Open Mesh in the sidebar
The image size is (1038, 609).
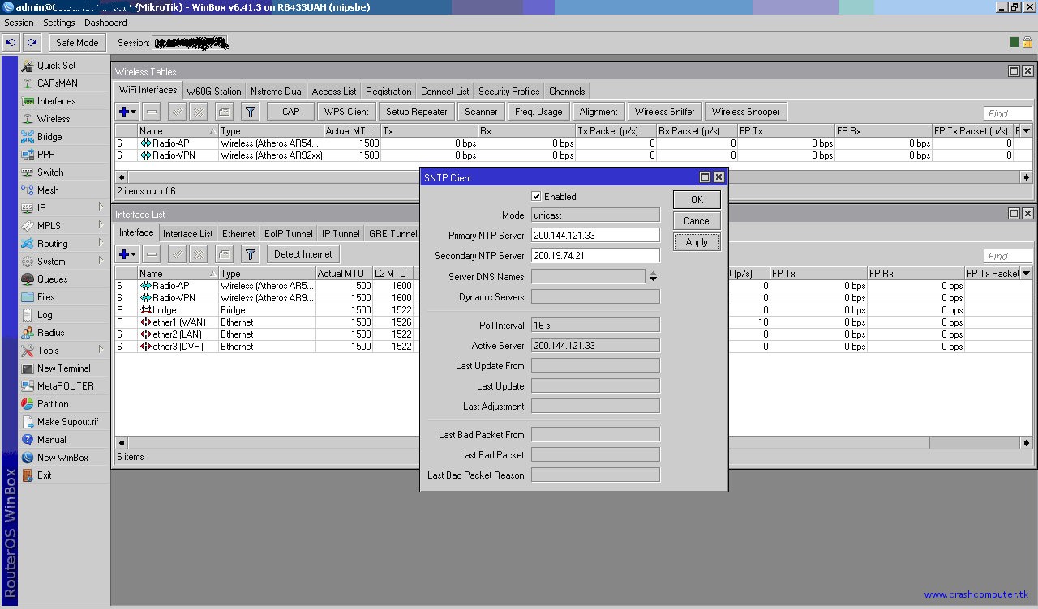tap(48, 190)
